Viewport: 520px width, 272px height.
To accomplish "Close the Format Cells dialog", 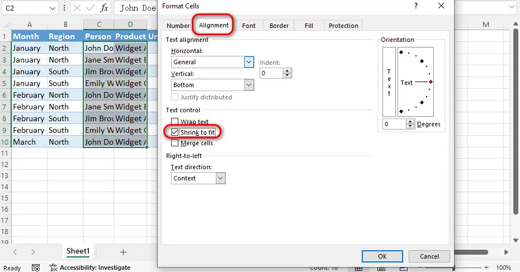I will pos(441,6).
